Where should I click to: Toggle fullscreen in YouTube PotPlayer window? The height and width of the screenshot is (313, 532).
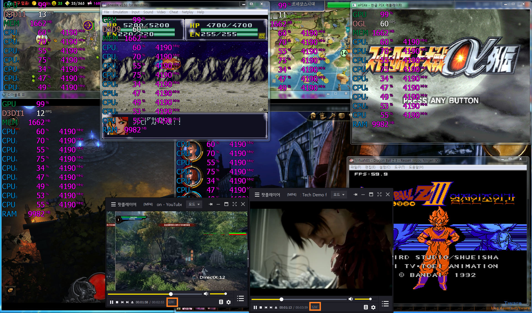coord(235,204)
